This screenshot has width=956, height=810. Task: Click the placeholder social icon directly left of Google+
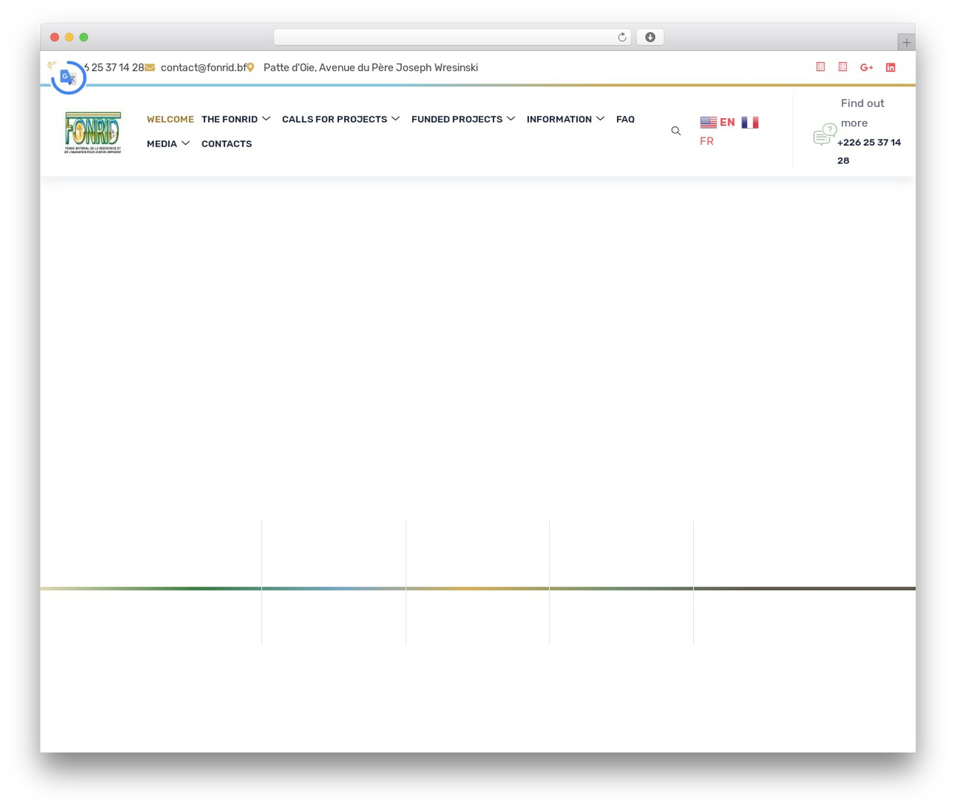(842, 67)
